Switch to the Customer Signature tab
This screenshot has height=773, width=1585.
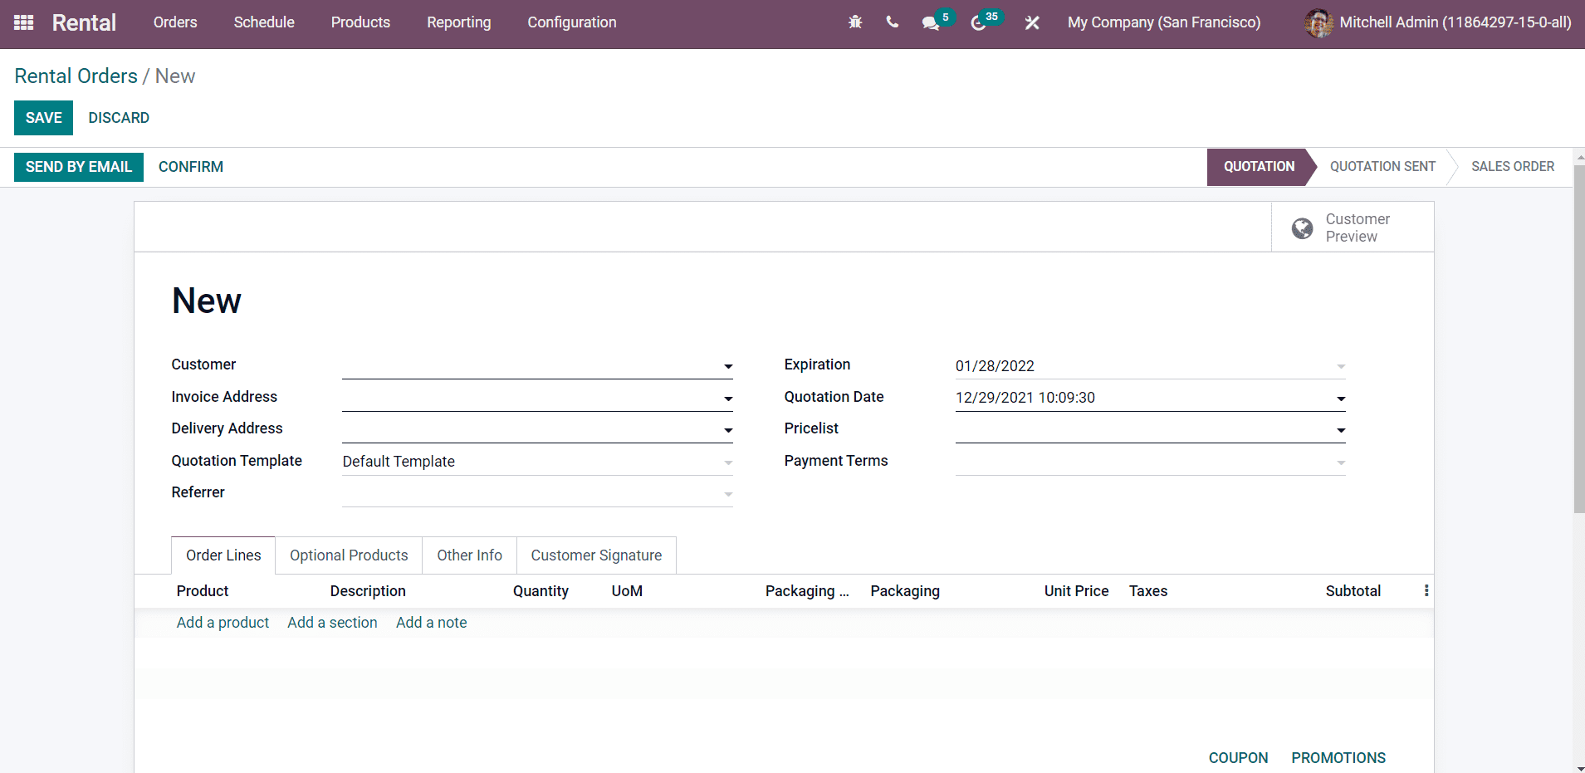coord(596,555)
